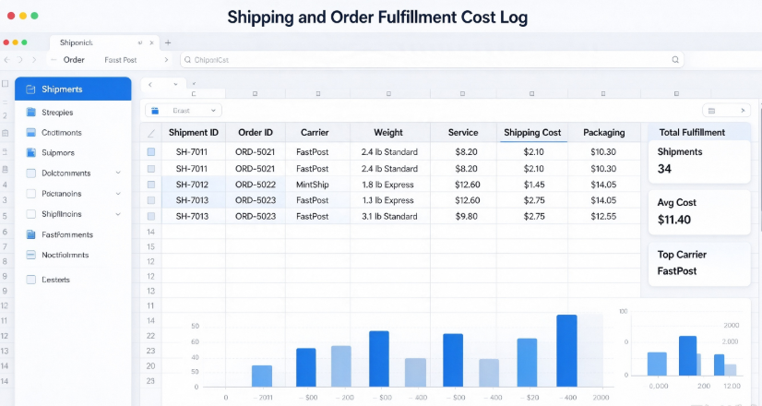This screenshot has width=762, height=406.
Task: Click the calendar icon in Erast dropdown
Action: pyautogui.click(x=155, y=111)
